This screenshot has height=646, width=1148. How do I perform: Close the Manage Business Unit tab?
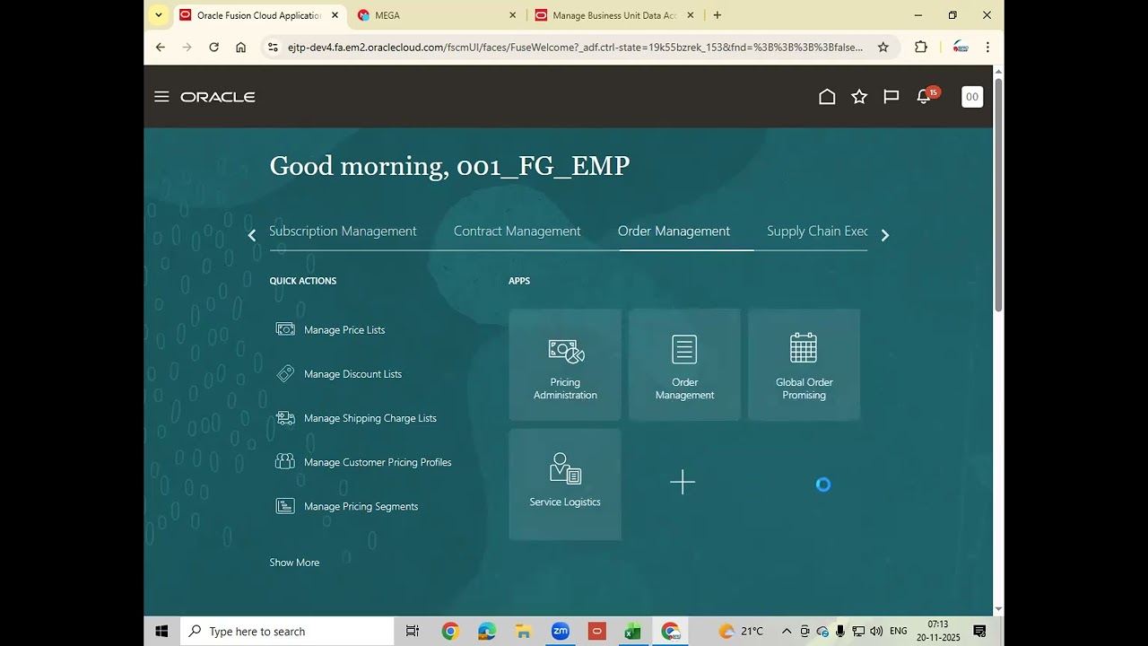(692, 15)
